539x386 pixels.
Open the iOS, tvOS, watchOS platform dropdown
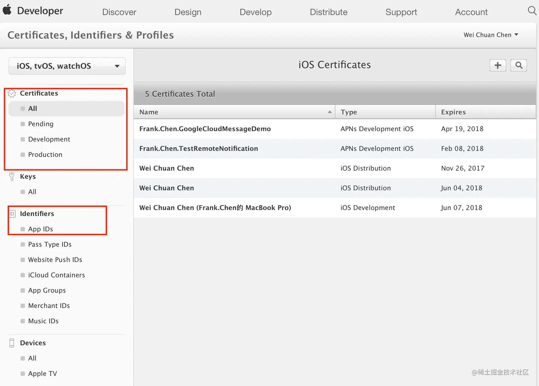pyautogui.click(x=67, y=66)
